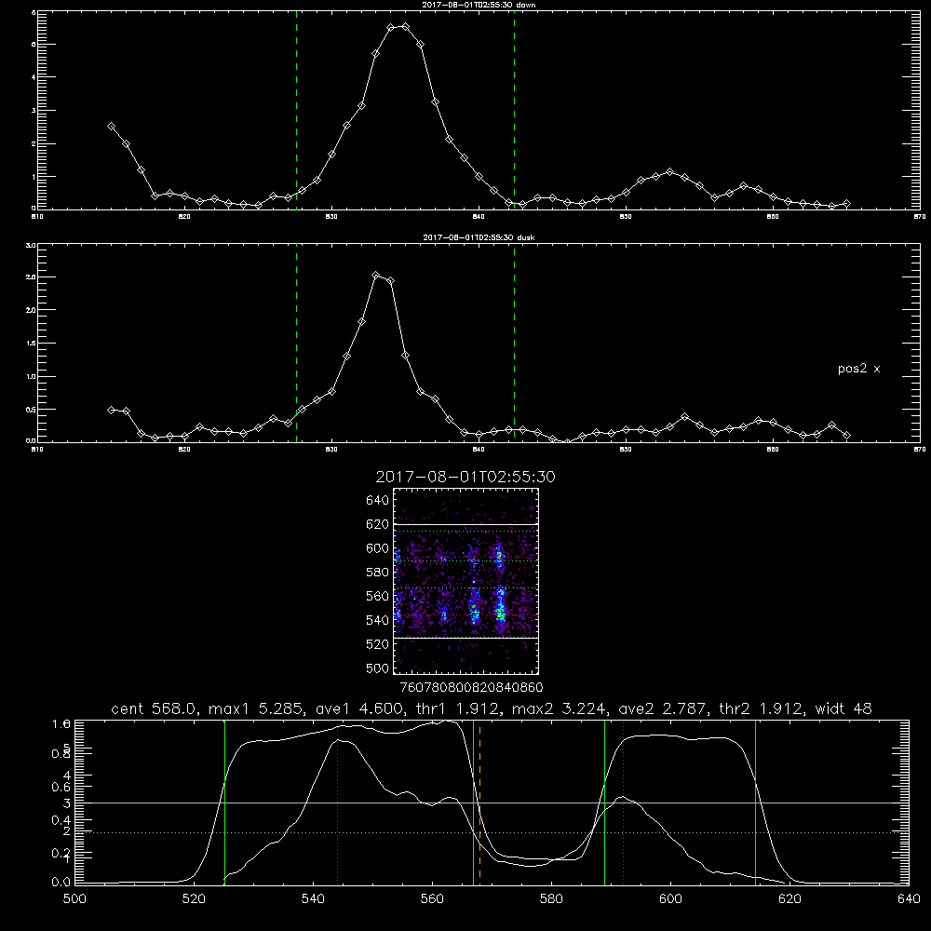Select the 'pos2 x' label in dusk plot

858,369
